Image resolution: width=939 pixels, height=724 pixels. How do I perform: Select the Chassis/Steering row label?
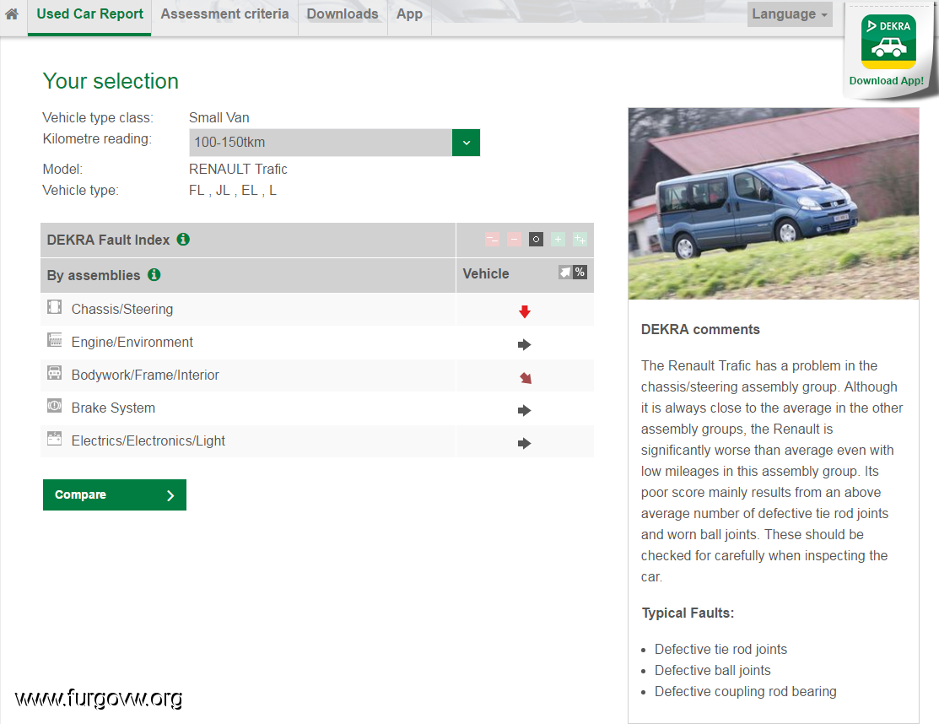click(122, 309)
